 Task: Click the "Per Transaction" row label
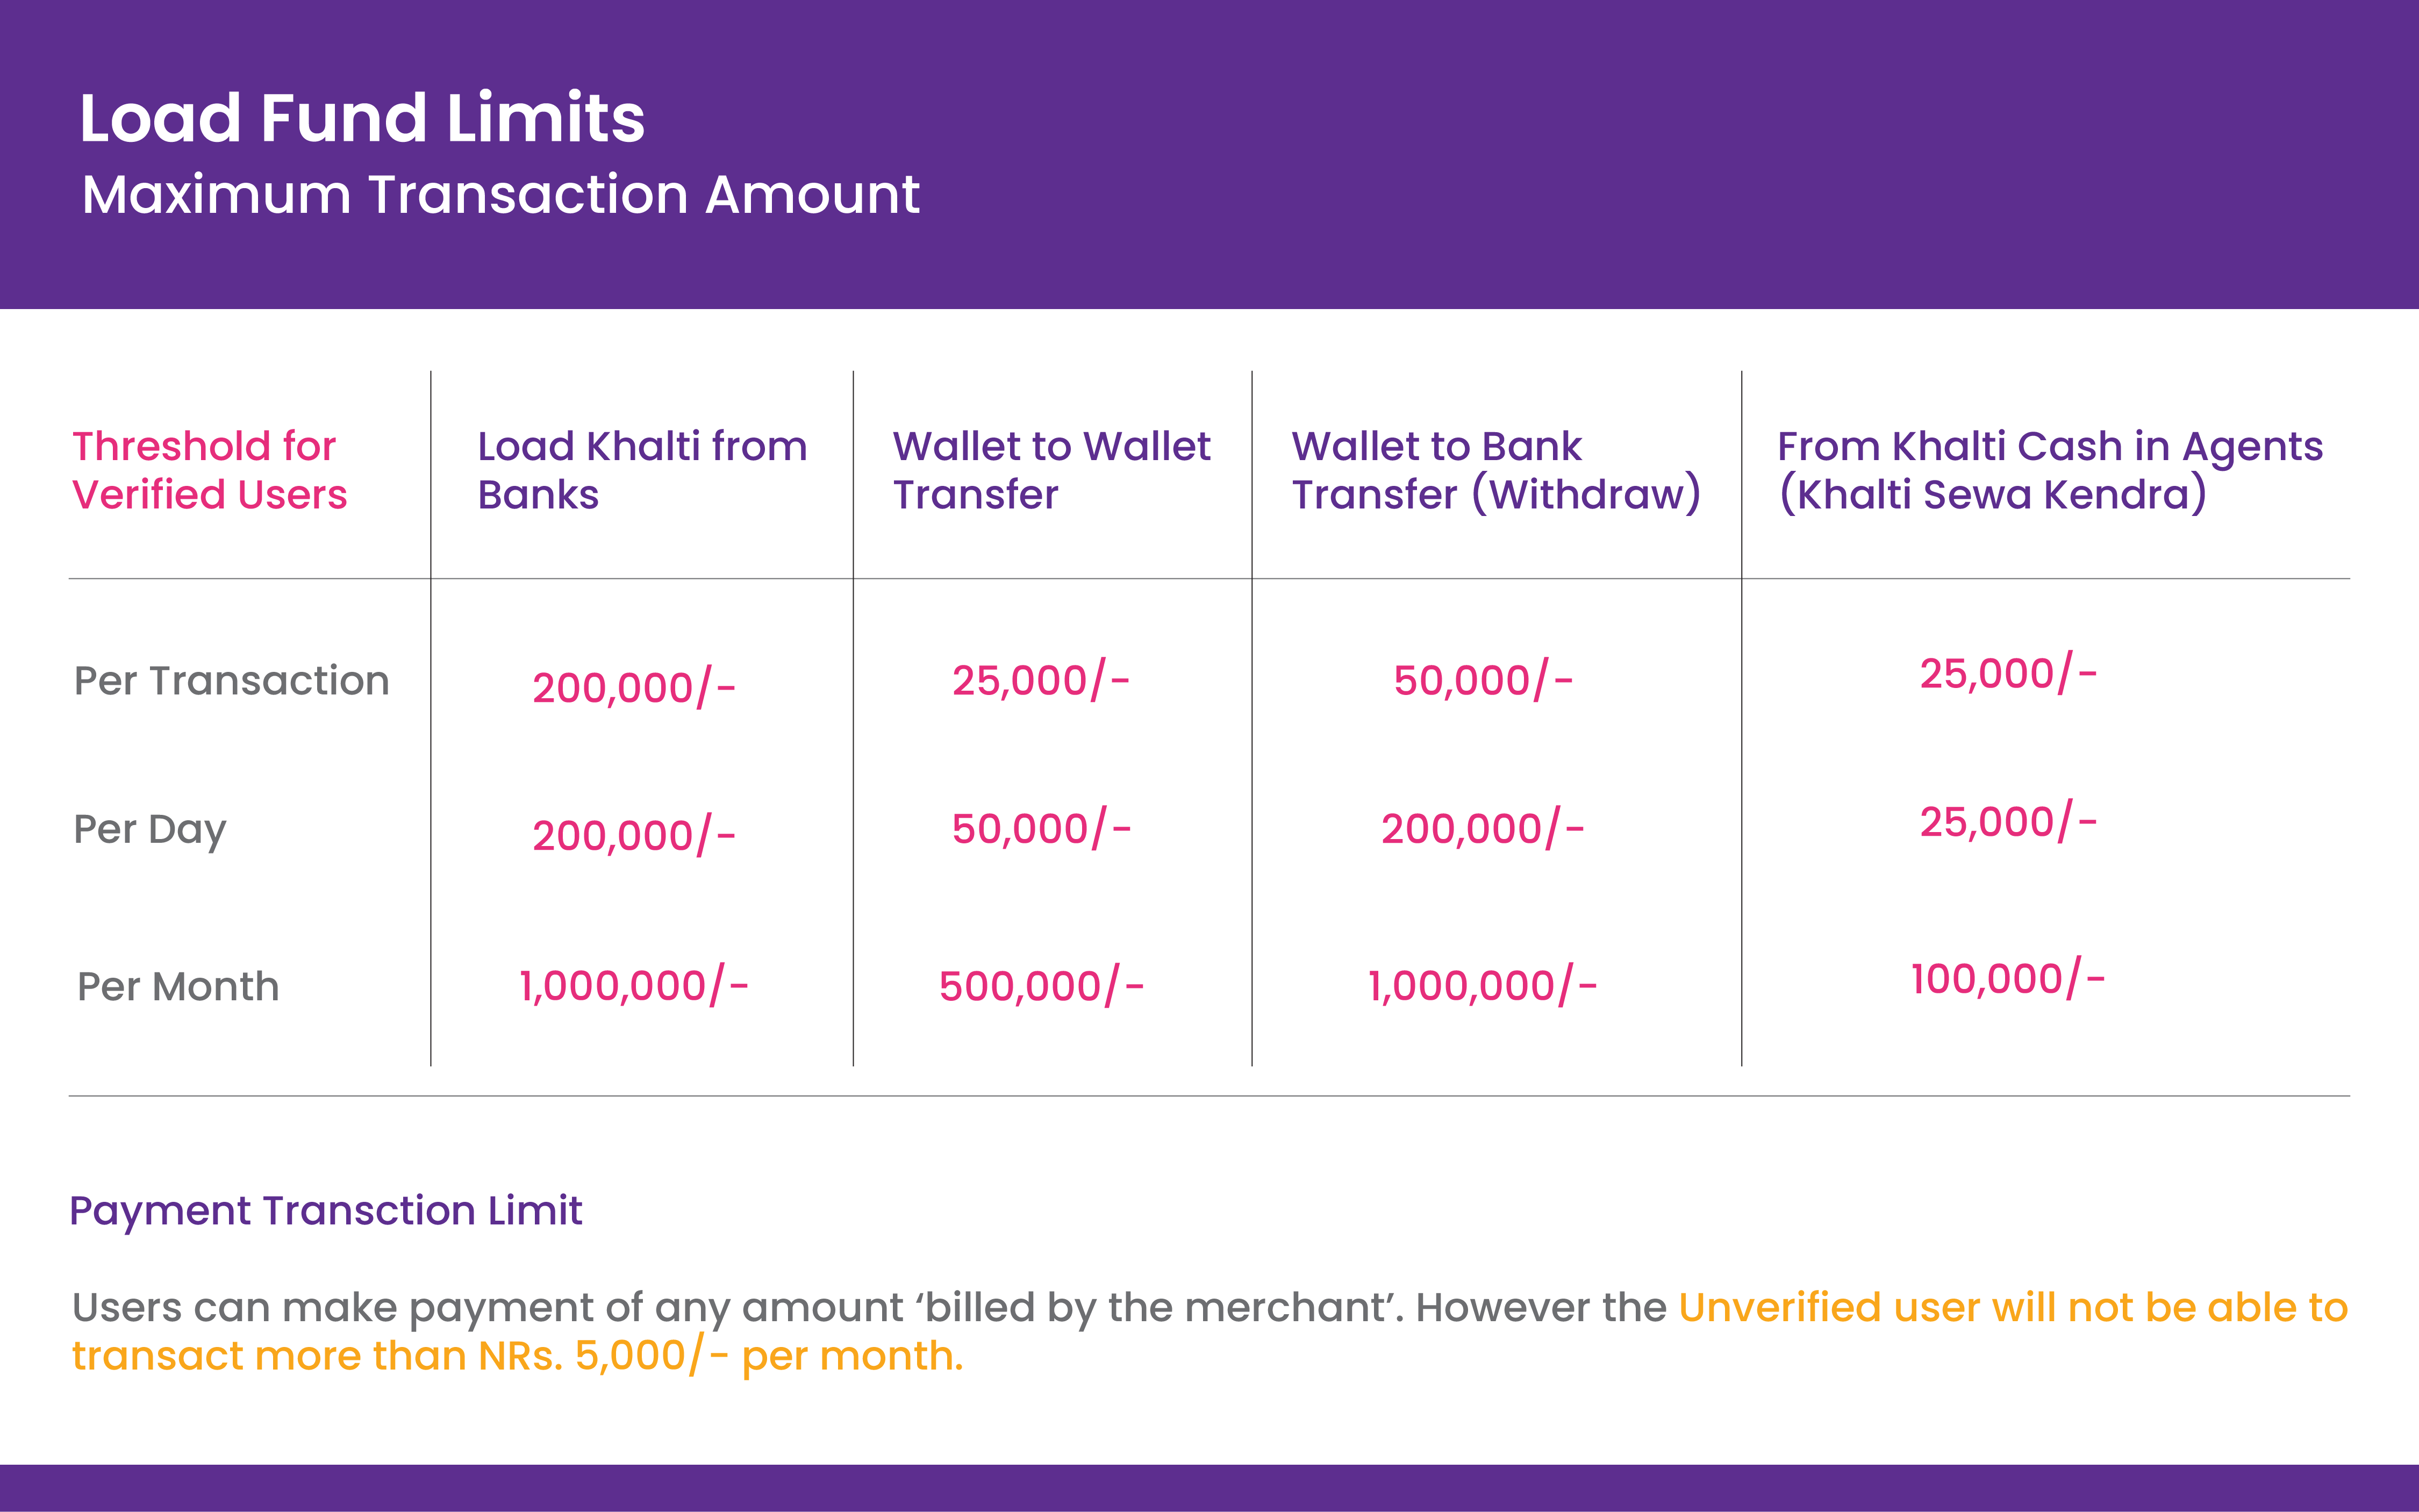coord(231,681)
